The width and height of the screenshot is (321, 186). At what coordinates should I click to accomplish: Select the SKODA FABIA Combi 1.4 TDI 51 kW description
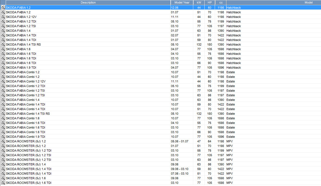[26, 109]
